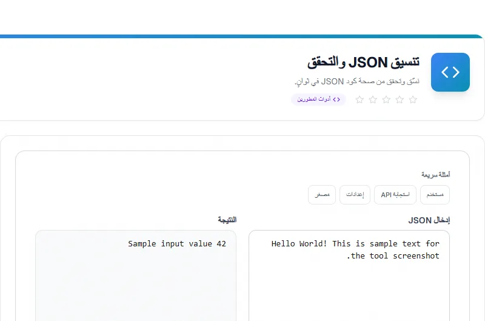Click the تنسيق JSON والتحقق title
Image resolution: width=485 pixels, height=321 pixels.
[x=363, y=63]
